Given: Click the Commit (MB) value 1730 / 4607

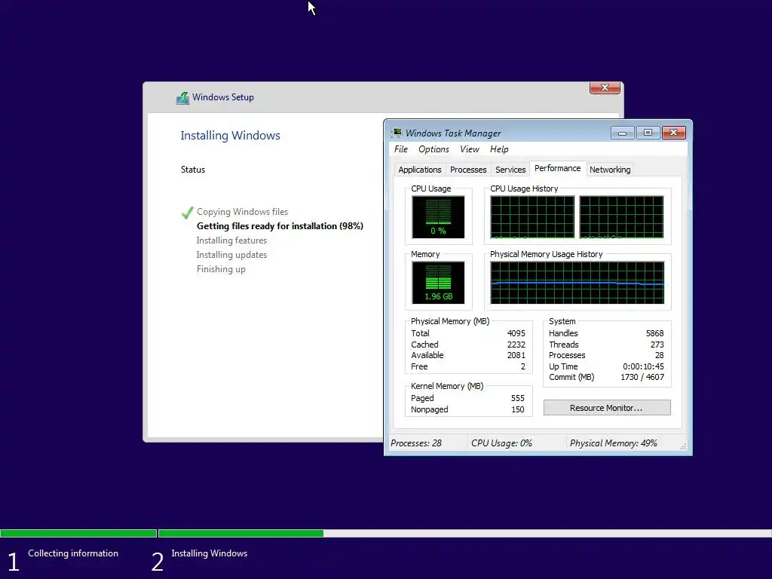Looking at the screenshot, I should coord(642,377).
